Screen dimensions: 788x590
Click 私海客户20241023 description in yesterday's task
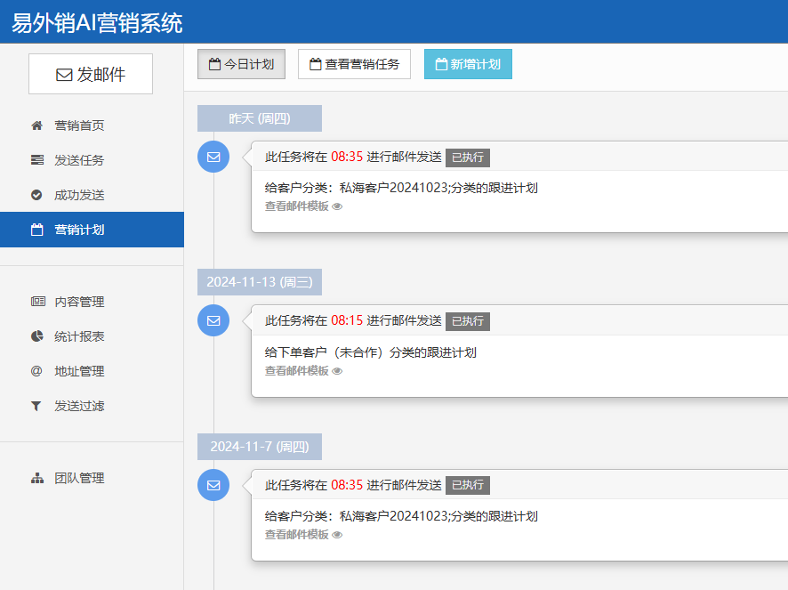(x=401, y=188)
